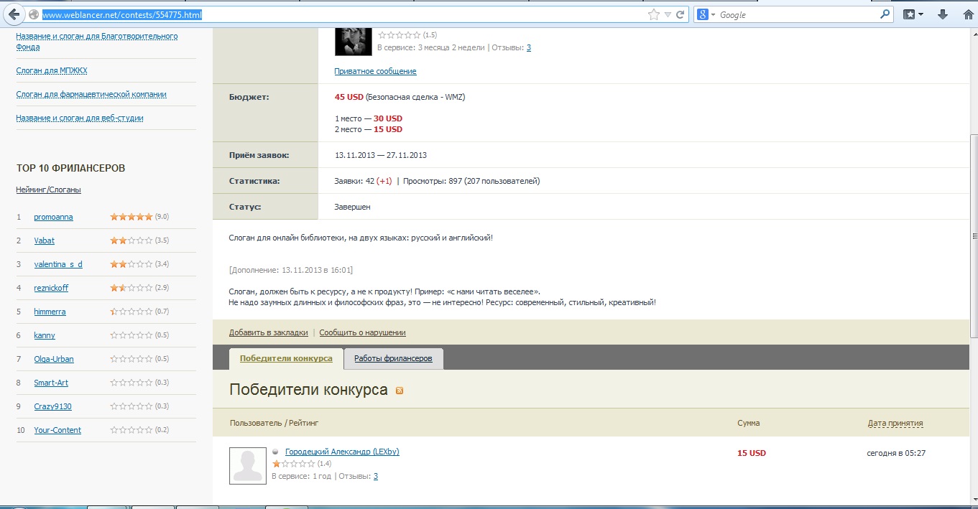Click the 15 USD prize sum

(x=752, y=453)
